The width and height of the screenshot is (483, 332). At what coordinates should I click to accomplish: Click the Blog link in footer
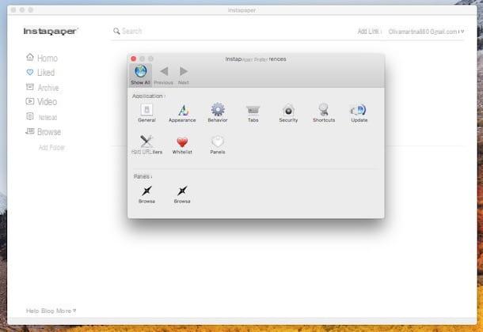click(48, 311)
